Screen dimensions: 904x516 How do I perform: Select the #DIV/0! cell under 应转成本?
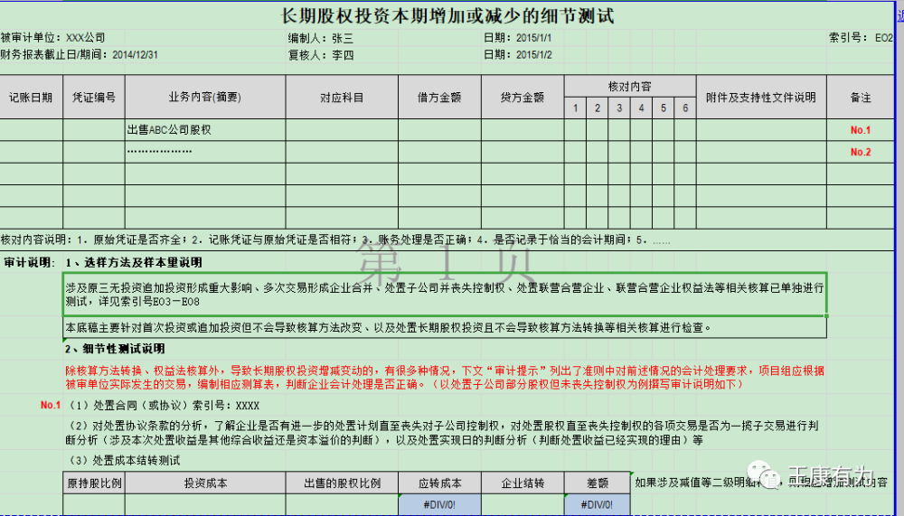click(x=440, y=504)
